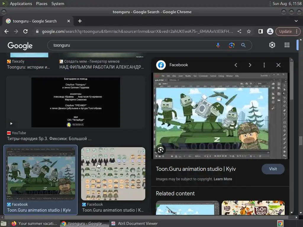
Task: Open Google apps grid
Action: 287,45
